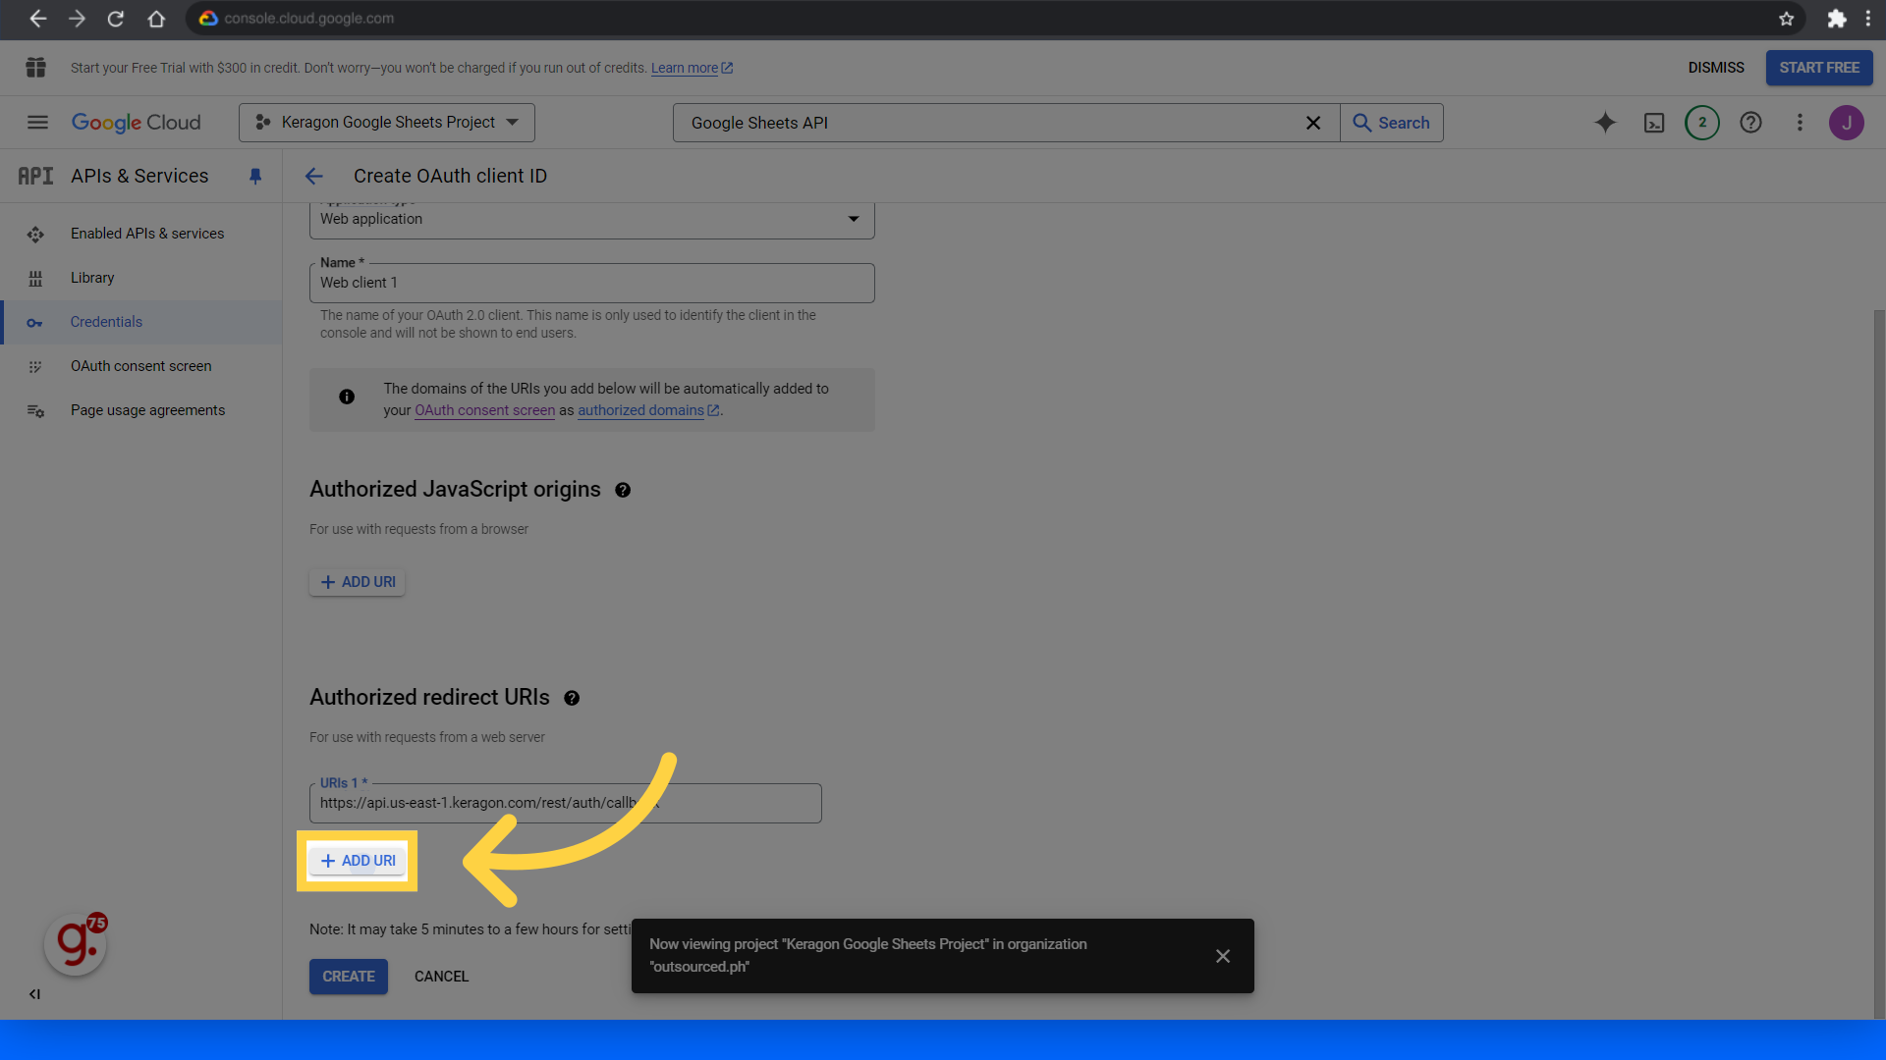The image size is (1886, 1060).
Task: Clear the search box with the X icon
Action: pyautogui.click(x=1312, y=123)
